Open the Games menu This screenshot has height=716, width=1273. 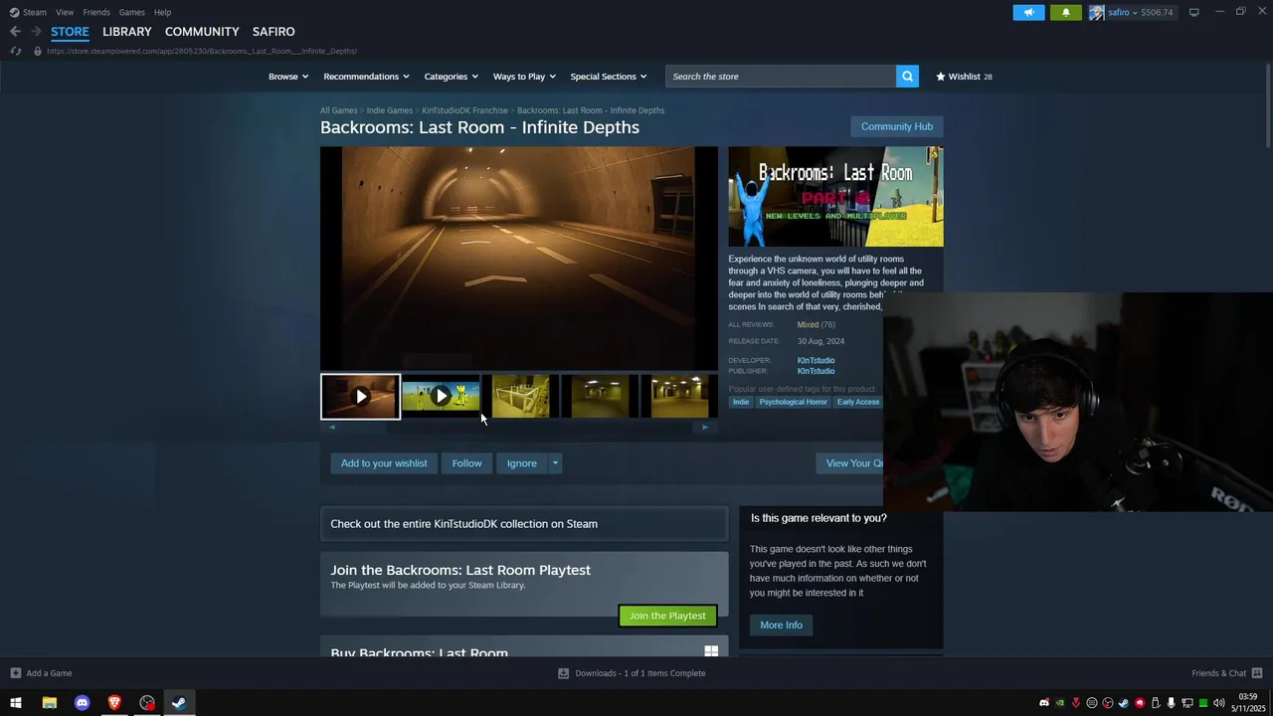tap(131, 12)
